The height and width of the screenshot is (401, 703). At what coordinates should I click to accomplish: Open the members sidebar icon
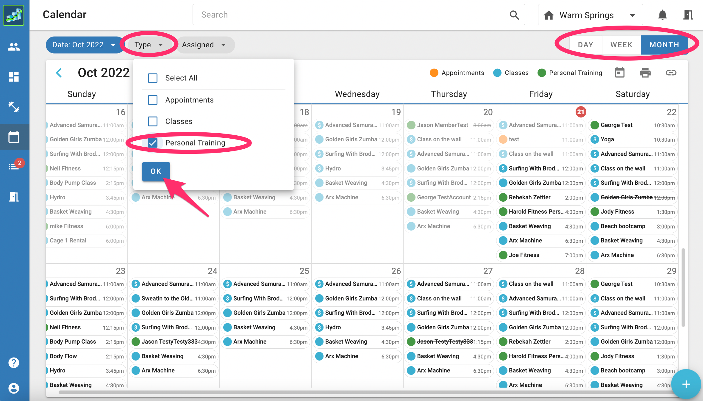click(x=14, y=47)
